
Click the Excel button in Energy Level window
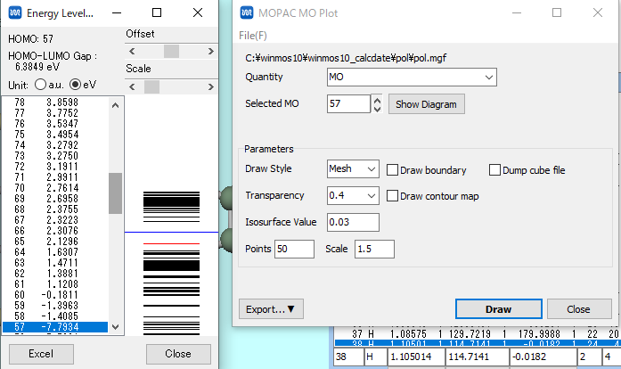click(41, 354)
